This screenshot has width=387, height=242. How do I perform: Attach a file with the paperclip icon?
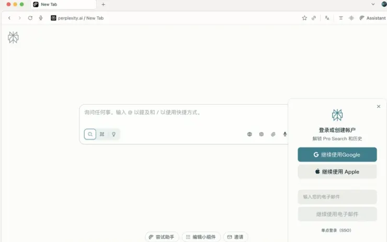click(273, 134)
